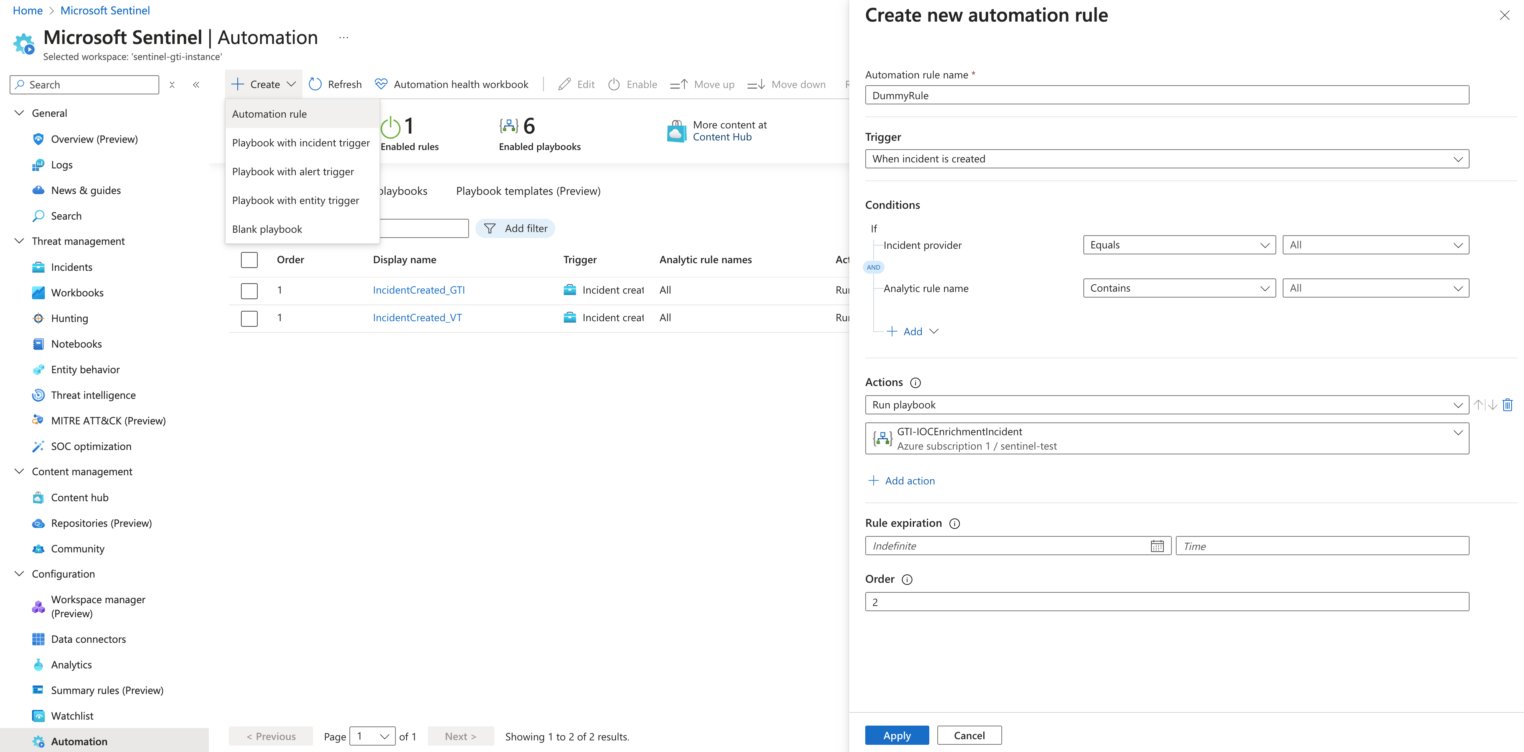Collapse the Threat management section
This screenshot has width=1524, height=752.
20,241
